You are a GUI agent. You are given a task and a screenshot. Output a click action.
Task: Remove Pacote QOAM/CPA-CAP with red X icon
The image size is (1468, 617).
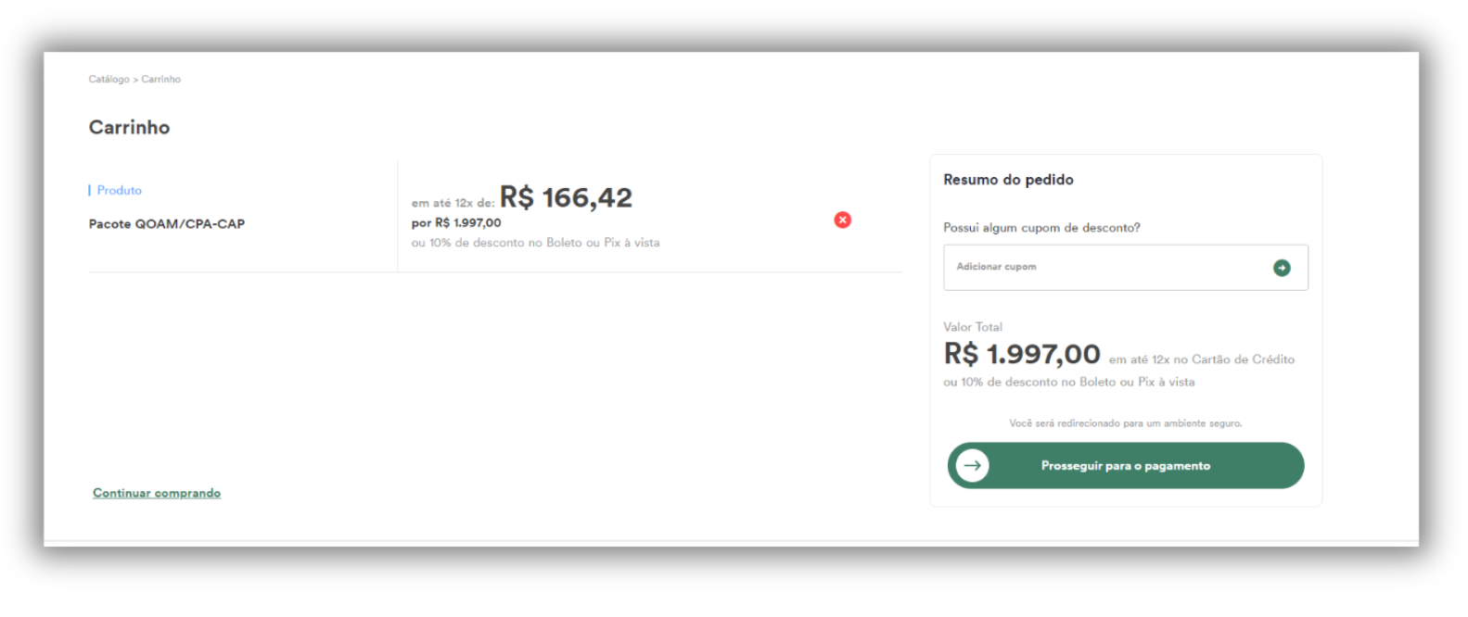(x=842, y=220)
